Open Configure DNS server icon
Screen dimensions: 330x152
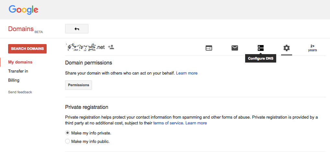point(261,48)
